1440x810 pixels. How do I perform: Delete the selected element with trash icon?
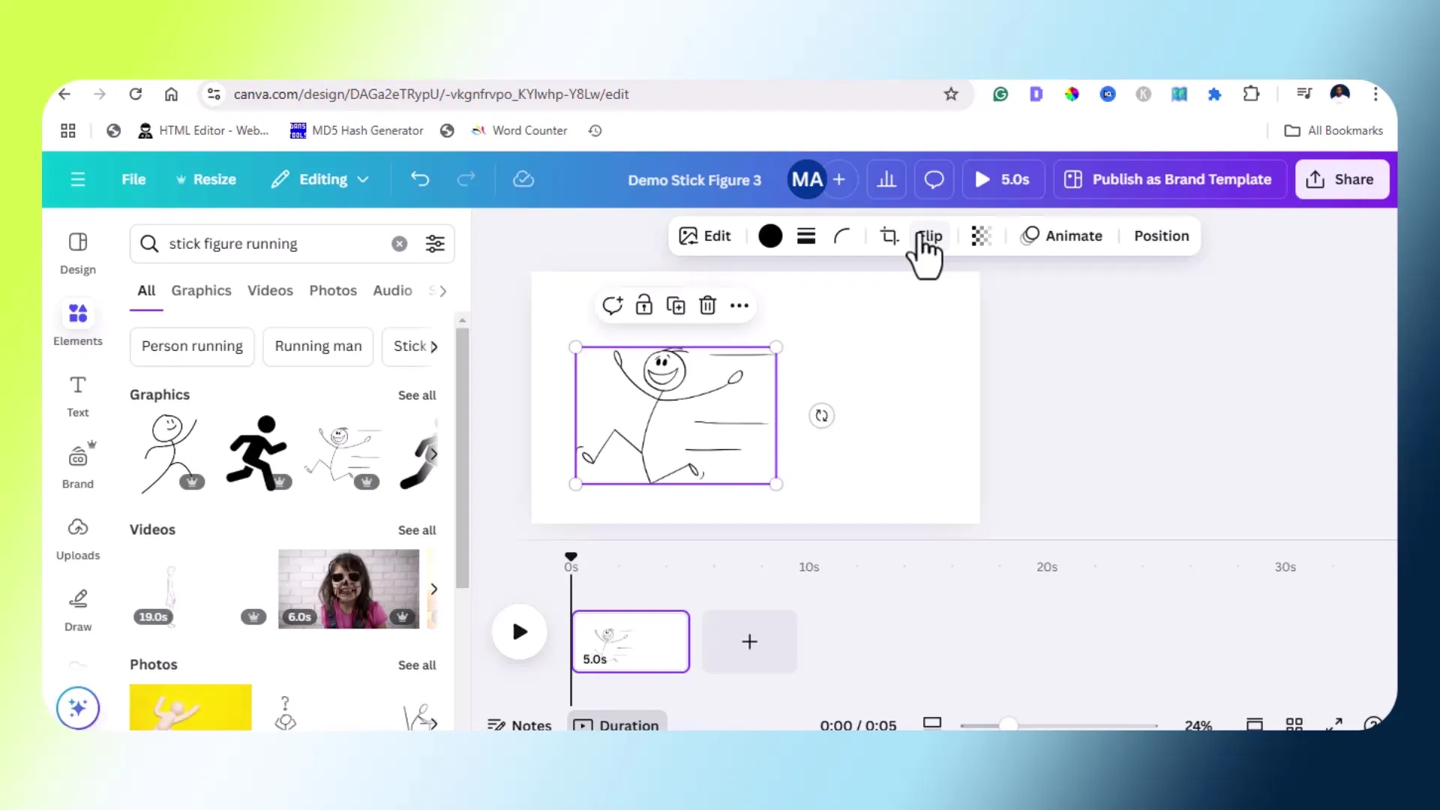pyautogui.click(x=707, y=305)
